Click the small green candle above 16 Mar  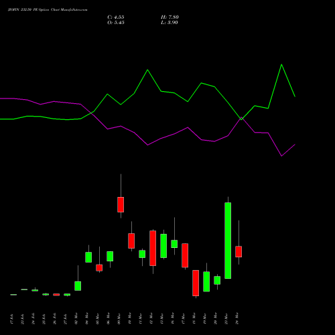click(x=174, y=244)
